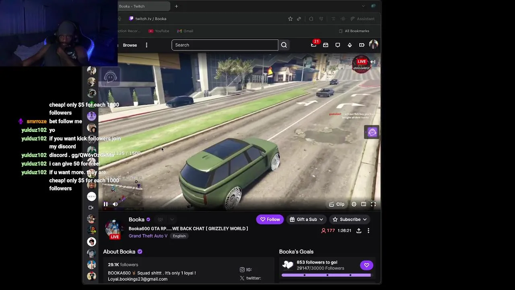The image size is (515, 290).
Task: Open the Browse page
Action: [130, 45]
